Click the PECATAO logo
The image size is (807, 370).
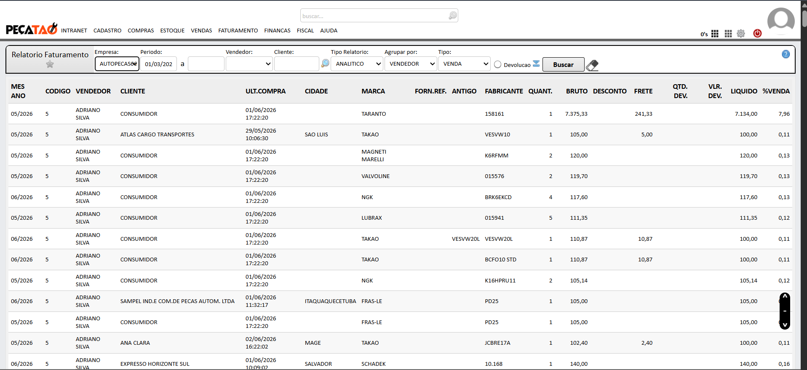[x=32, y=29]
